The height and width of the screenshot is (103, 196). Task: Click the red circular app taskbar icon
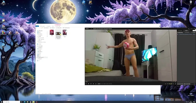tap(36, 102)
